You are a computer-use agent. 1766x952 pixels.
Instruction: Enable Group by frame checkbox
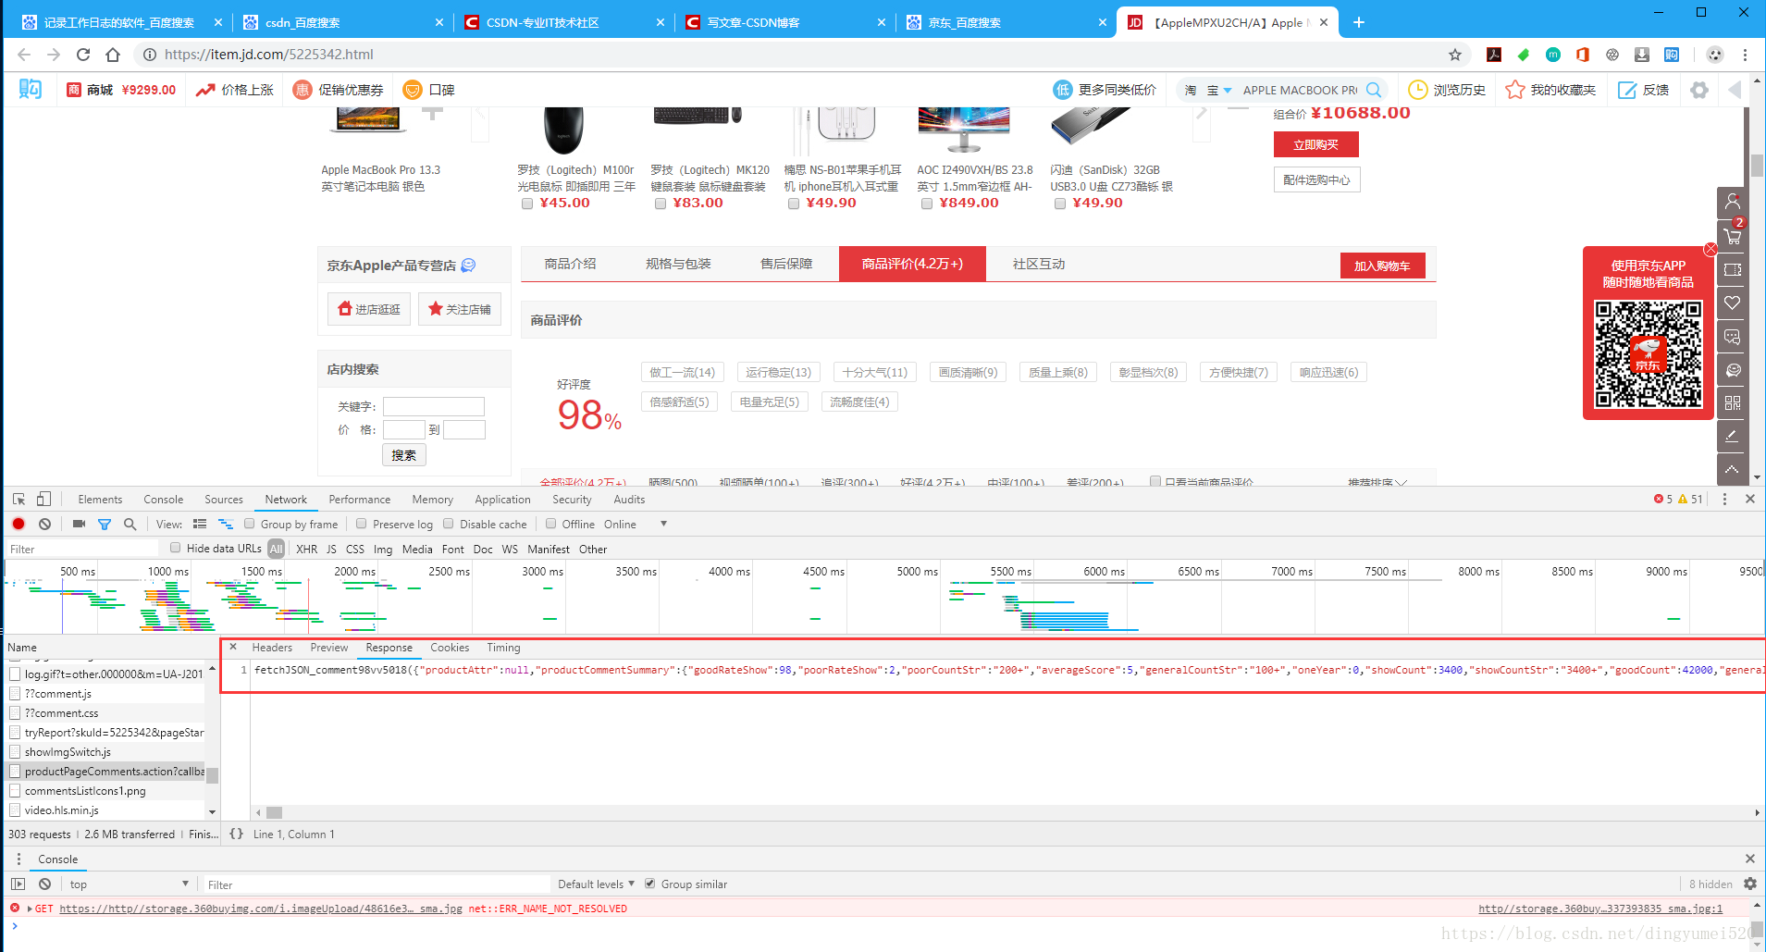click(x=249, y=524)
